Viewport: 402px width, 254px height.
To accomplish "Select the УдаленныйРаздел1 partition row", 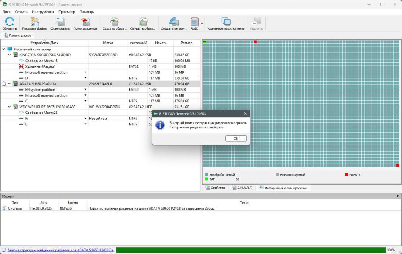I will coord(40,66).
